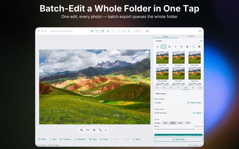Open rotate tool panel tab
The width and height of the screenshot is (239, 149).
[x=171, y=88]
